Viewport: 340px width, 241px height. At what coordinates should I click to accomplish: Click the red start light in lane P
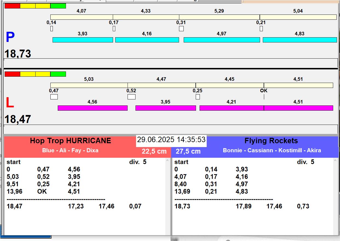tap(12, 6)
